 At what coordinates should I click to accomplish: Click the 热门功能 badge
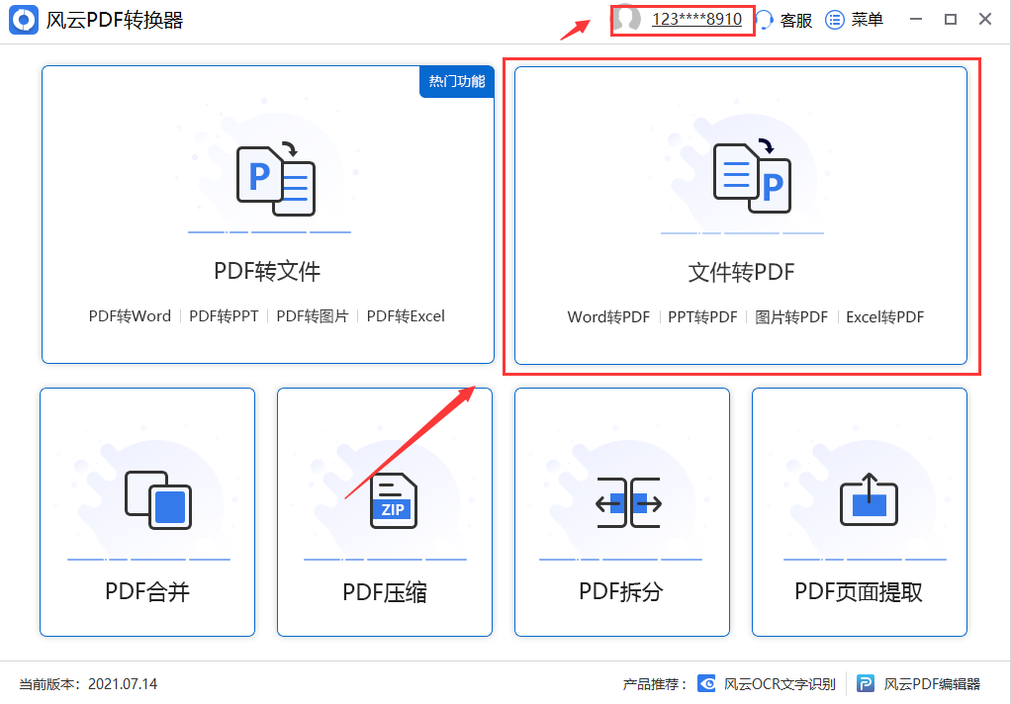(456, 81)
